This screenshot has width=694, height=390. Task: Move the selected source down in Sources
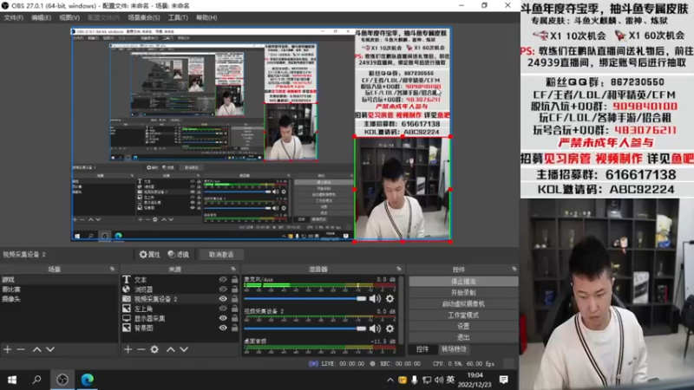[x=184, y=349]
